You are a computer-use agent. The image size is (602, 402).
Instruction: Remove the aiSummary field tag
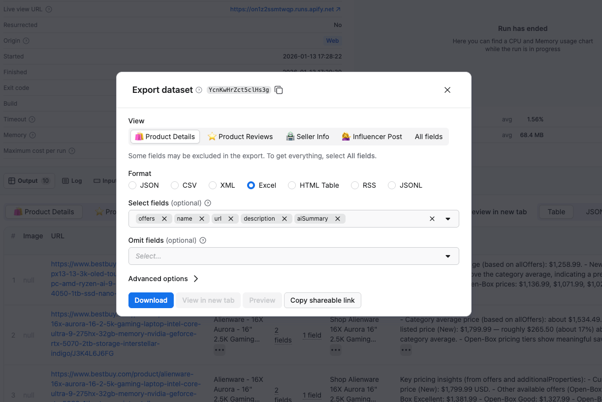pos(338,219)
